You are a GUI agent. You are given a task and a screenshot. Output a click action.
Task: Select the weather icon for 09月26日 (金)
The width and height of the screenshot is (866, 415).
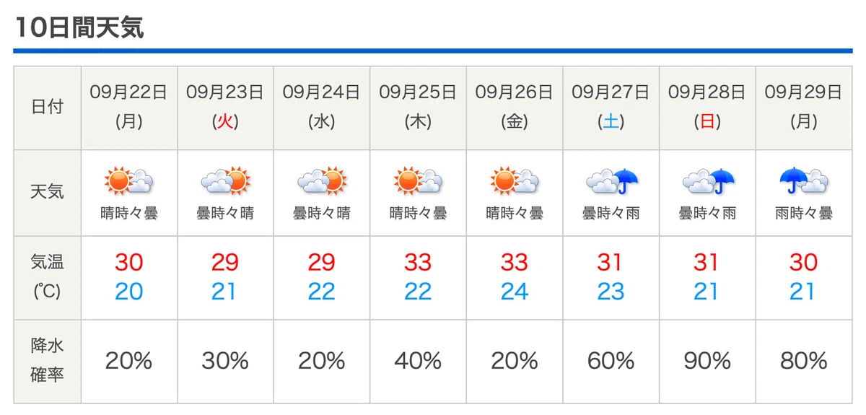(x=515, y=180)
